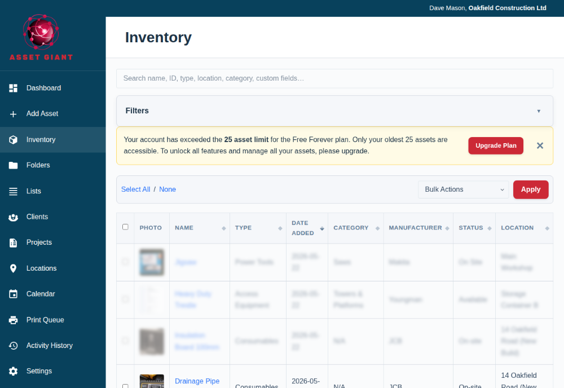
Task: Click the None selection link
Action: pos(168,189)
